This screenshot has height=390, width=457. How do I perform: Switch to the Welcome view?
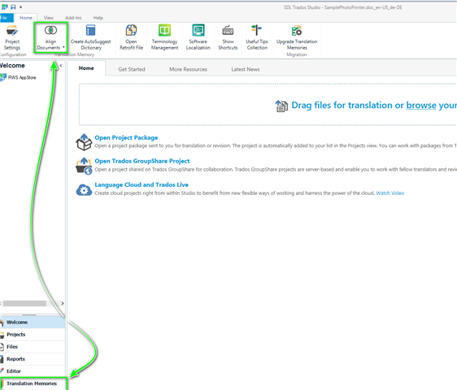33,322
